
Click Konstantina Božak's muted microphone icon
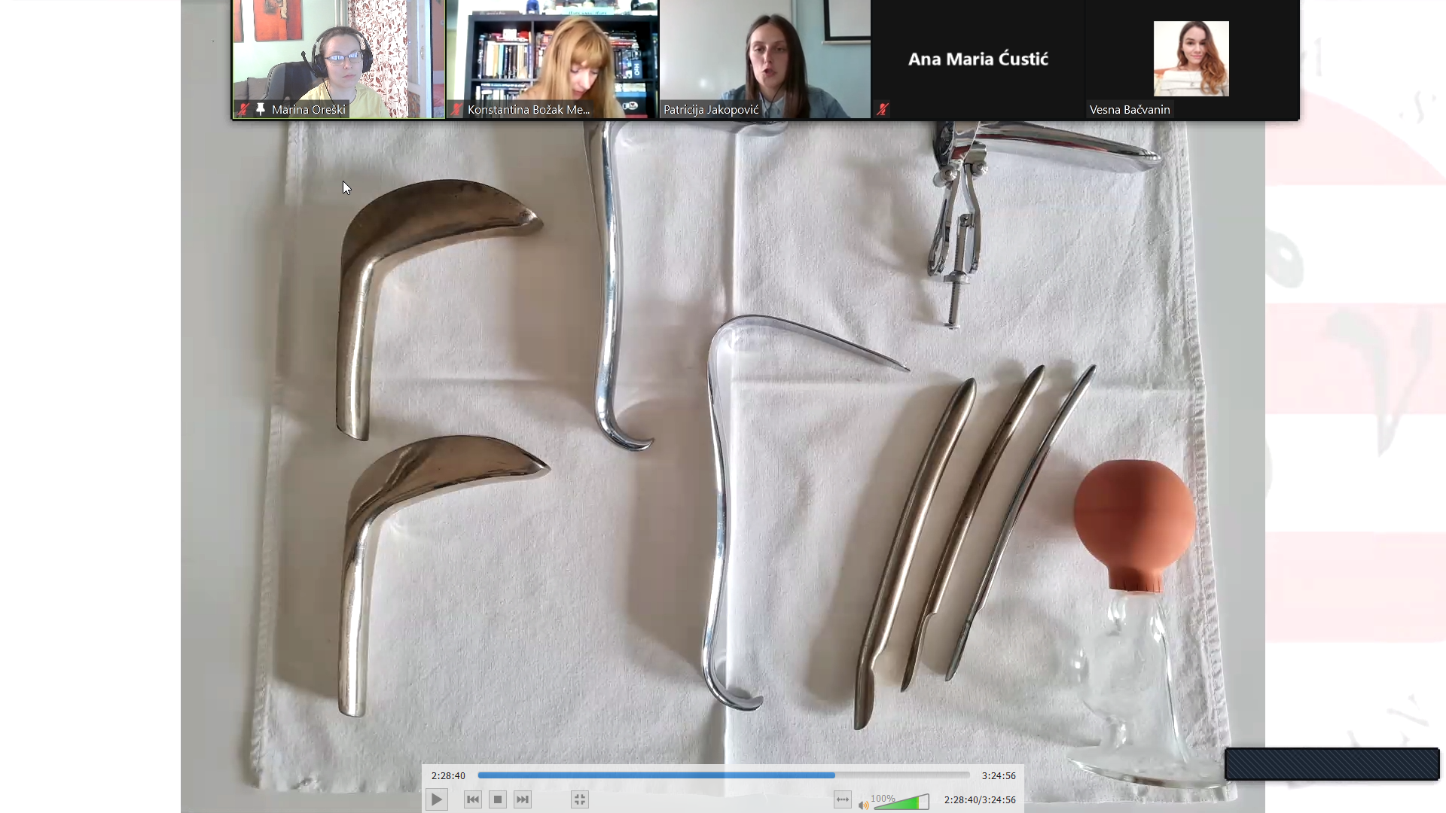coord(456,110)
